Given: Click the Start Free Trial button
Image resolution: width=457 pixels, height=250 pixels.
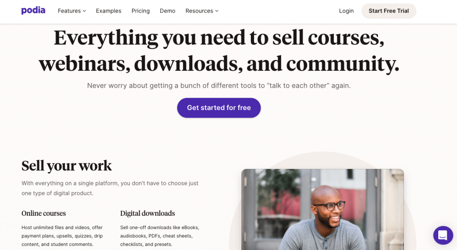Looking at the screenshot, I should tap(389, 11).
